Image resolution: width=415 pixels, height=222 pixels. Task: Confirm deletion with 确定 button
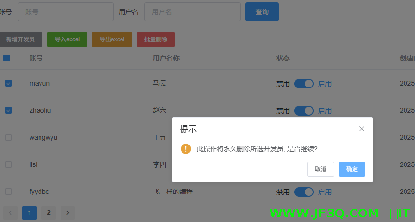click(352, 169)
